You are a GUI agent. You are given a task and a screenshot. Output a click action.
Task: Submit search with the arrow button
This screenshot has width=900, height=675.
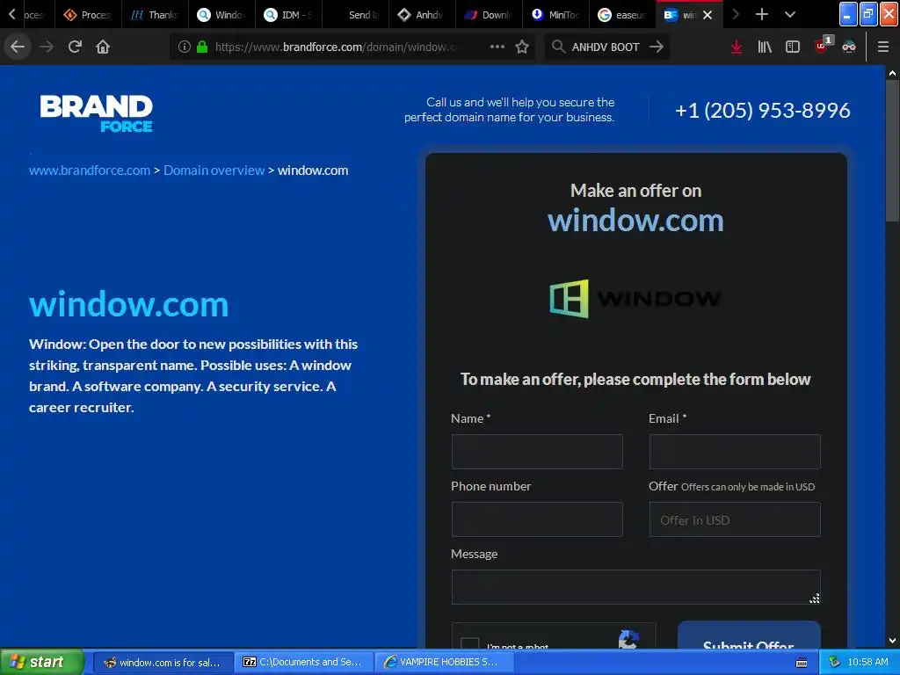pyautogui.click(x=656, y=47)
